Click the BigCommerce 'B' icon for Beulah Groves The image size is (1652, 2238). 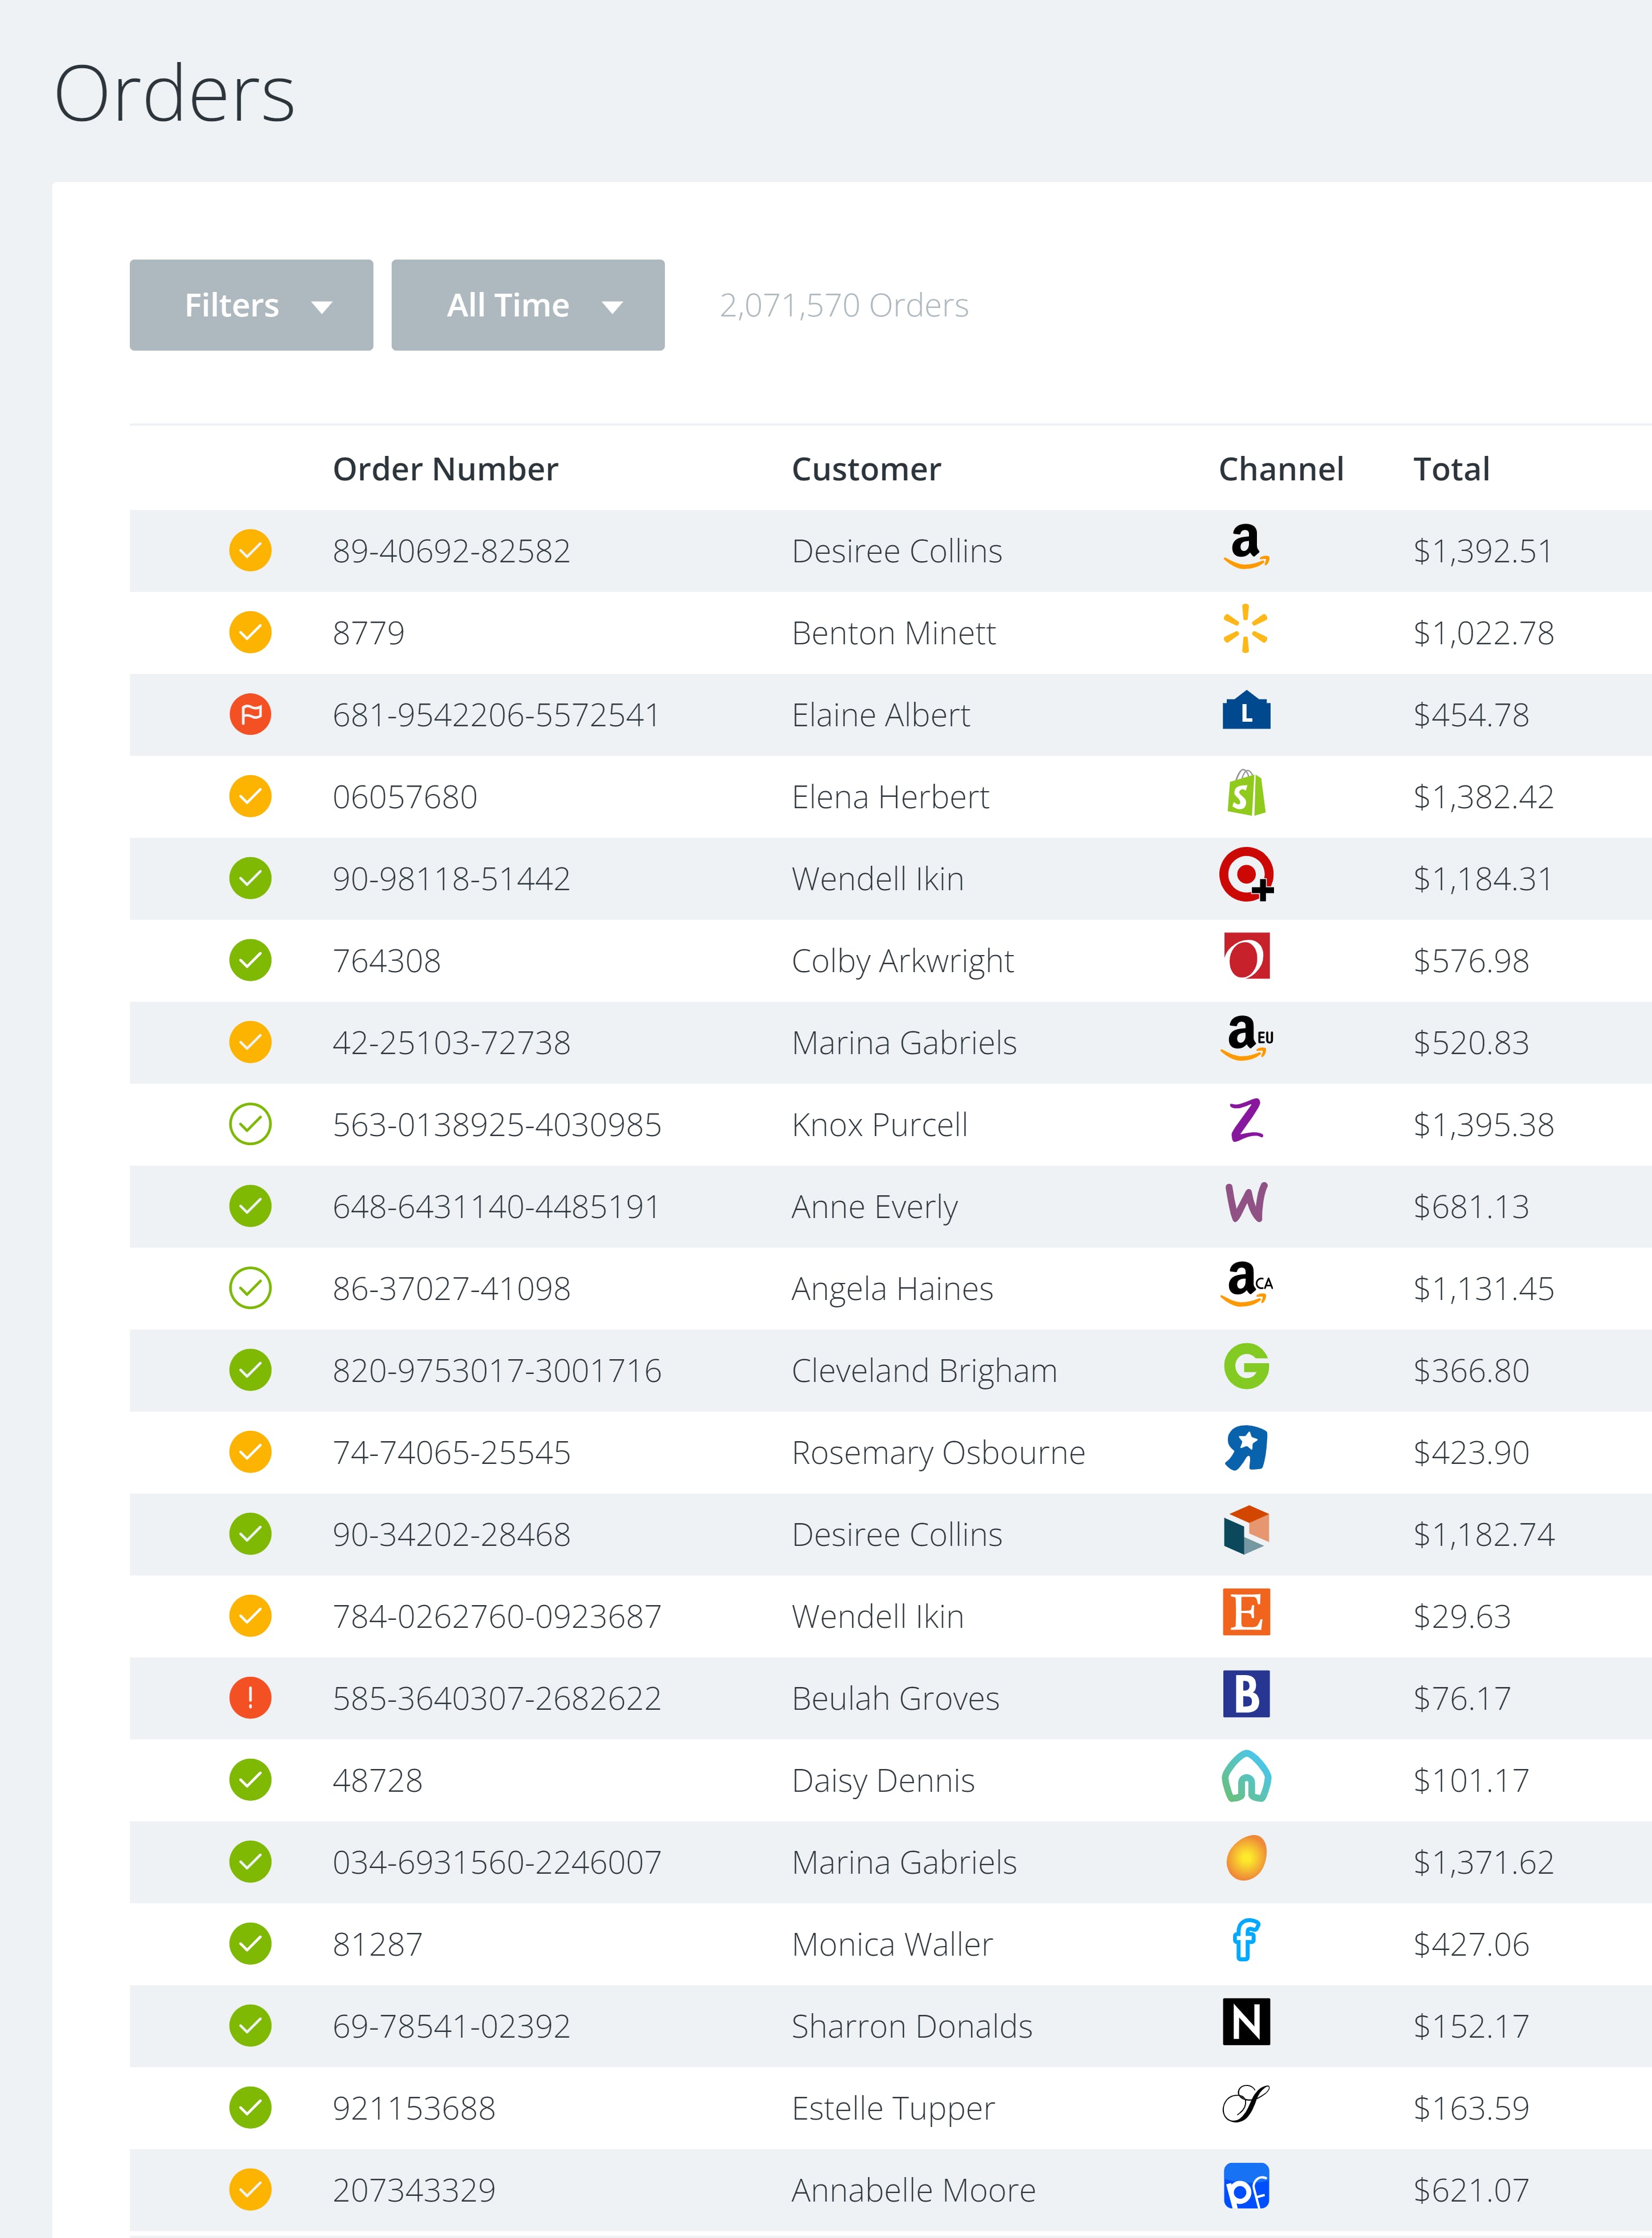(1246, 1695)
